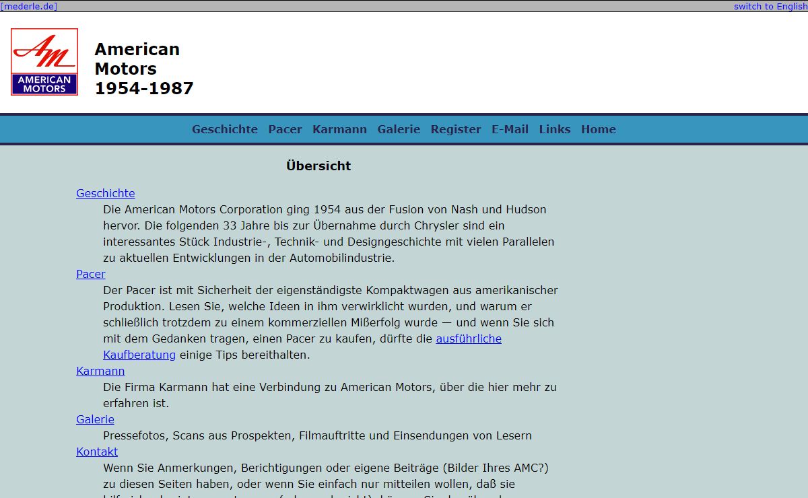Follow the Karmann link in the overview list
808x498 pixels.
coord(100,371)
